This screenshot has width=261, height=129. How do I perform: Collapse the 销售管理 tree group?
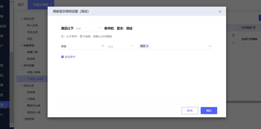[21, 45]
